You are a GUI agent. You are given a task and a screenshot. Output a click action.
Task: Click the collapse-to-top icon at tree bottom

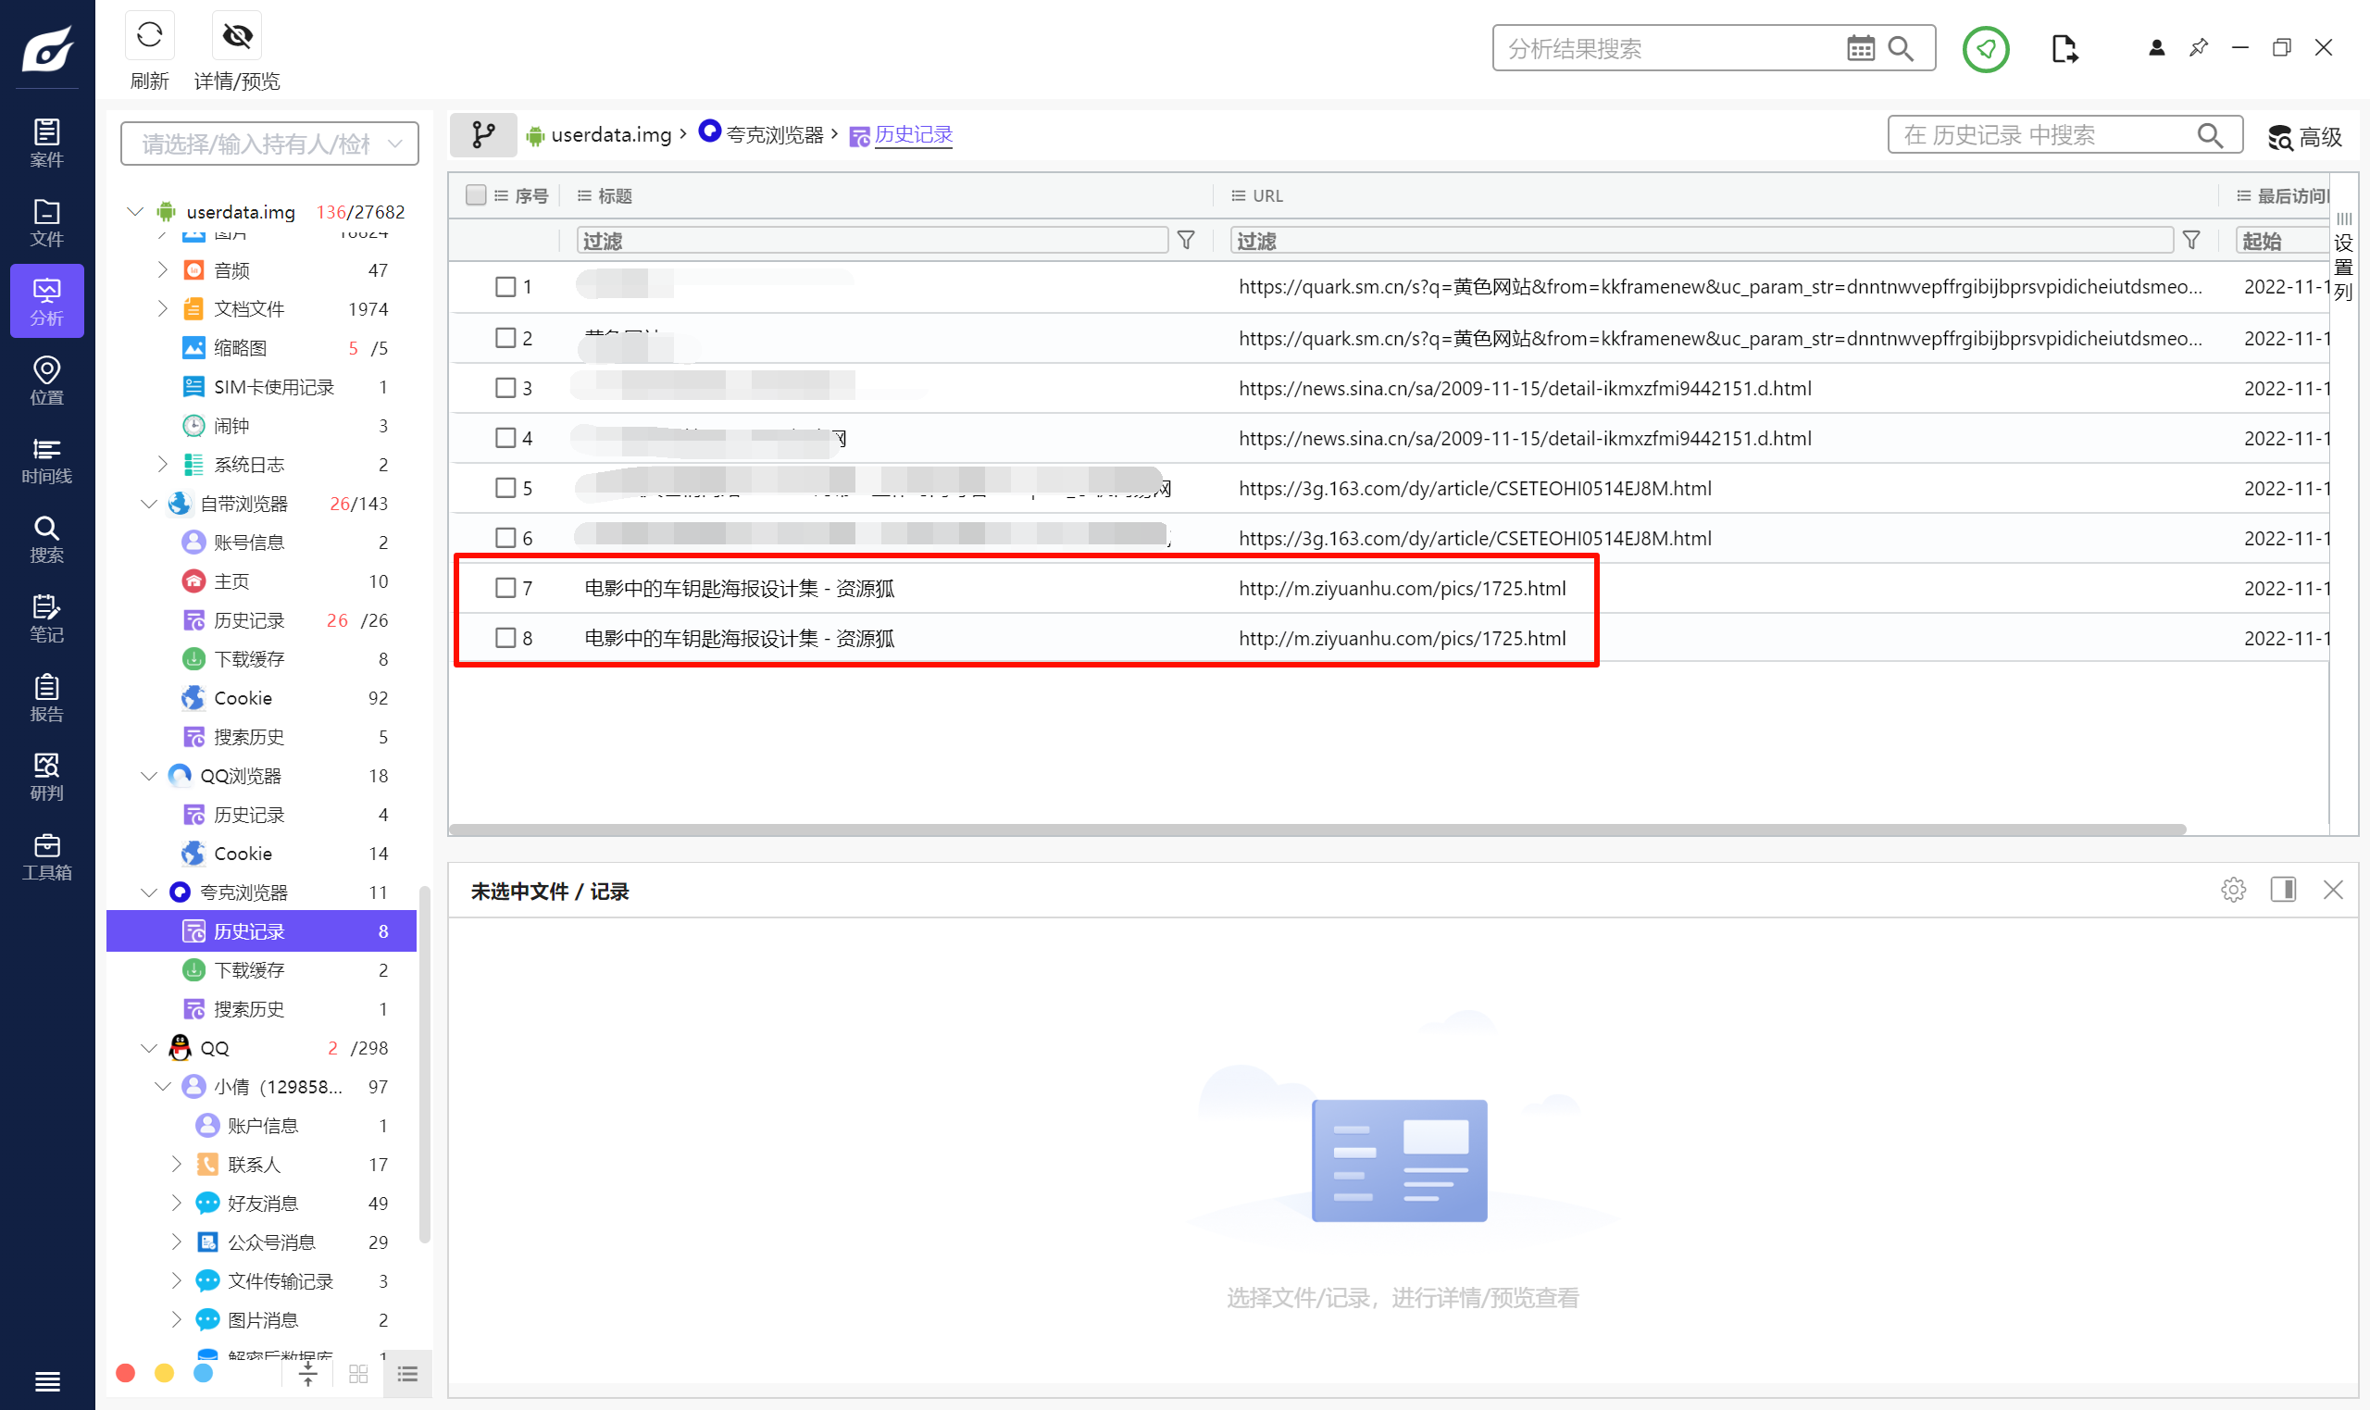click(307, 1374)
